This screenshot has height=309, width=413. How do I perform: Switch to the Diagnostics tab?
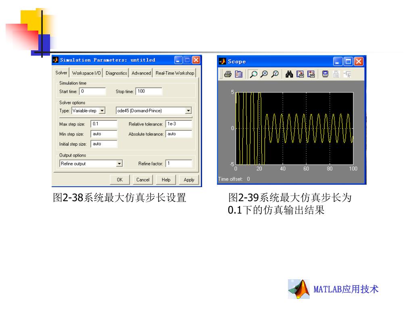[x=116, y=73]
